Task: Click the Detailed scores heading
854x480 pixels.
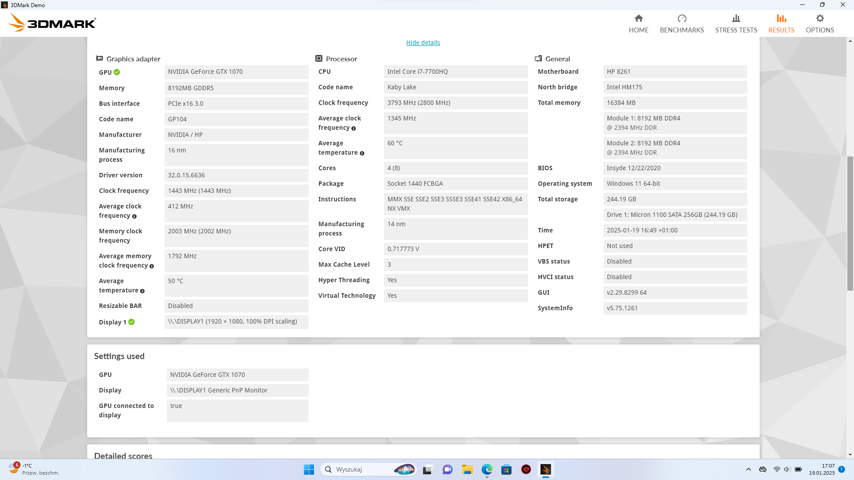Action: click(123, 456)
